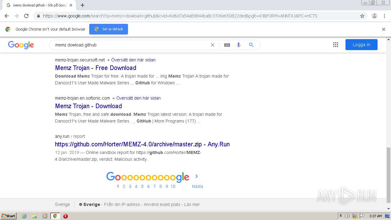
Task: Go to Google home via the logo
Action: tap(21, 45)
